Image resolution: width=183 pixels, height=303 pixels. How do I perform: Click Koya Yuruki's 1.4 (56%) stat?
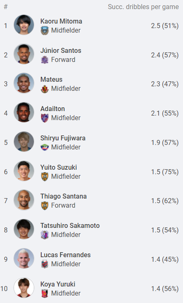tap(165, 289)
